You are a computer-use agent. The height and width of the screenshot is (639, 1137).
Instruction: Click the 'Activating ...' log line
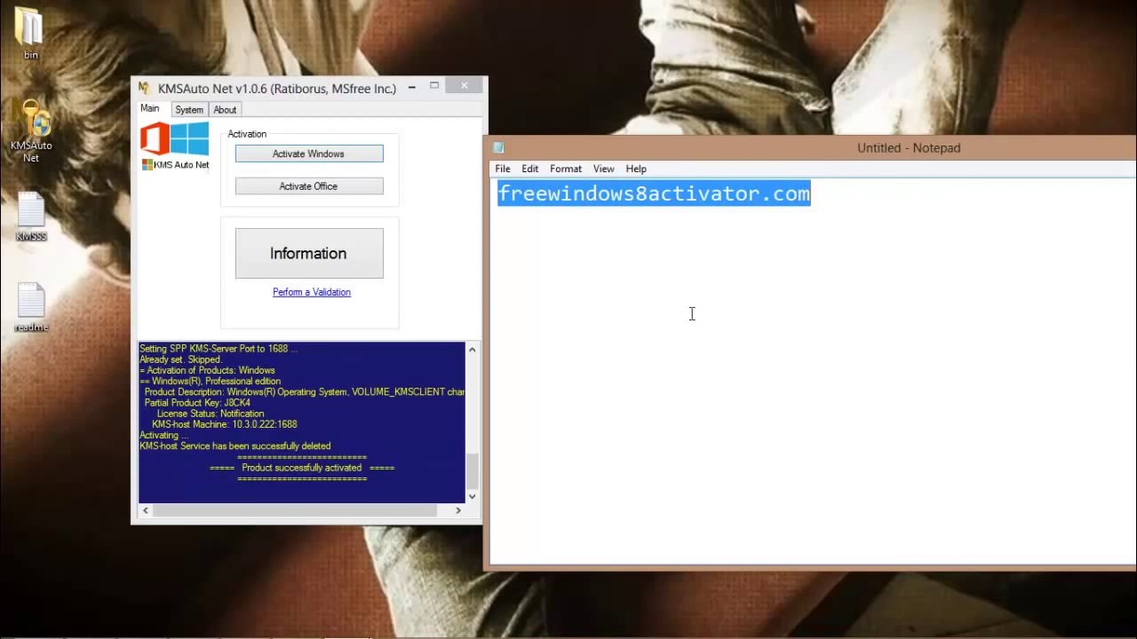click(163, 436)
